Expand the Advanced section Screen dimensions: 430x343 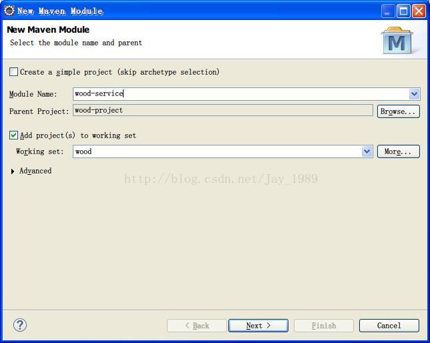[x=13, y=171]
